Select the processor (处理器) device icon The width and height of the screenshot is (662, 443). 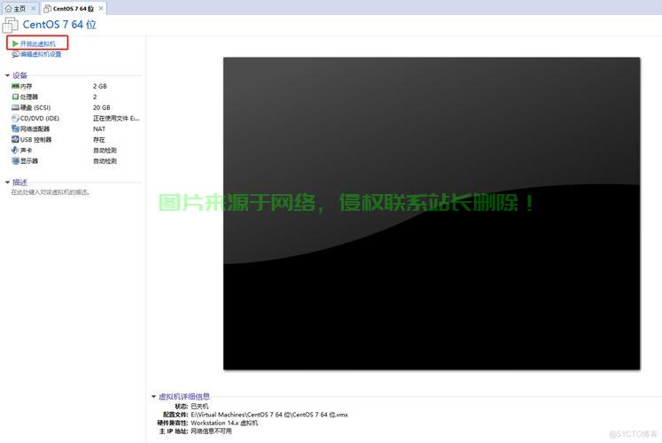(x=15, y=97)
